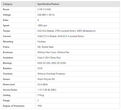Click the Enclosure row label

click(8, 52)
